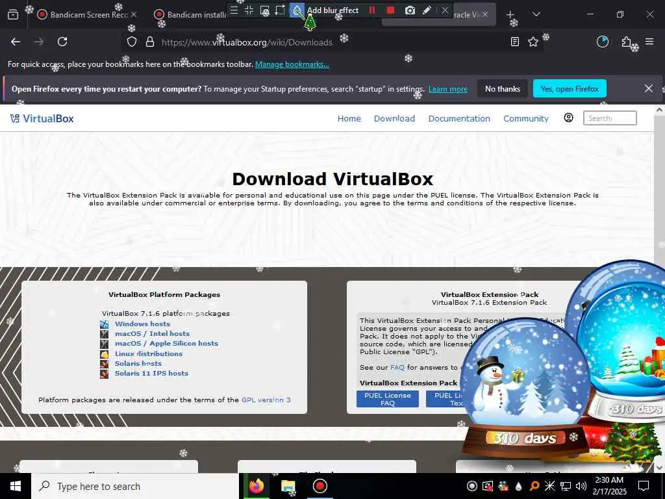
Task: Toggle reader view icon in address bar
Action: click(515, 42)
